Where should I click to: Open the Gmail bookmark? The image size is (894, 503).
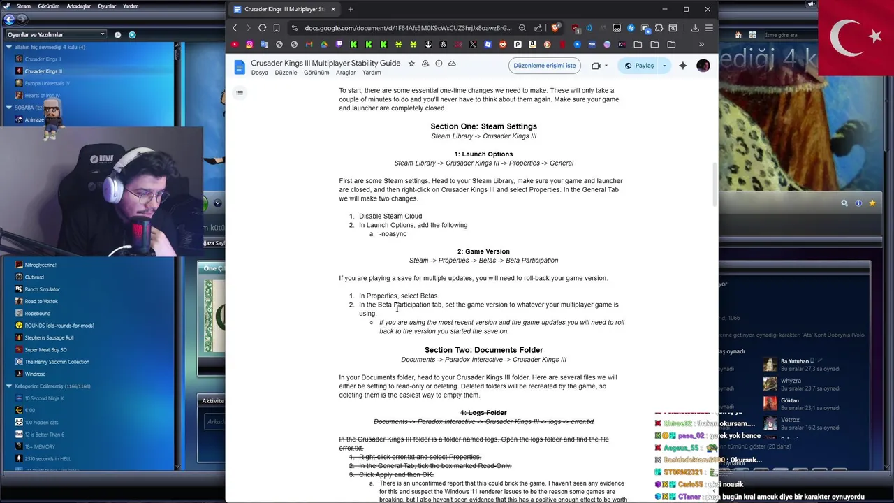coord(309,44)
